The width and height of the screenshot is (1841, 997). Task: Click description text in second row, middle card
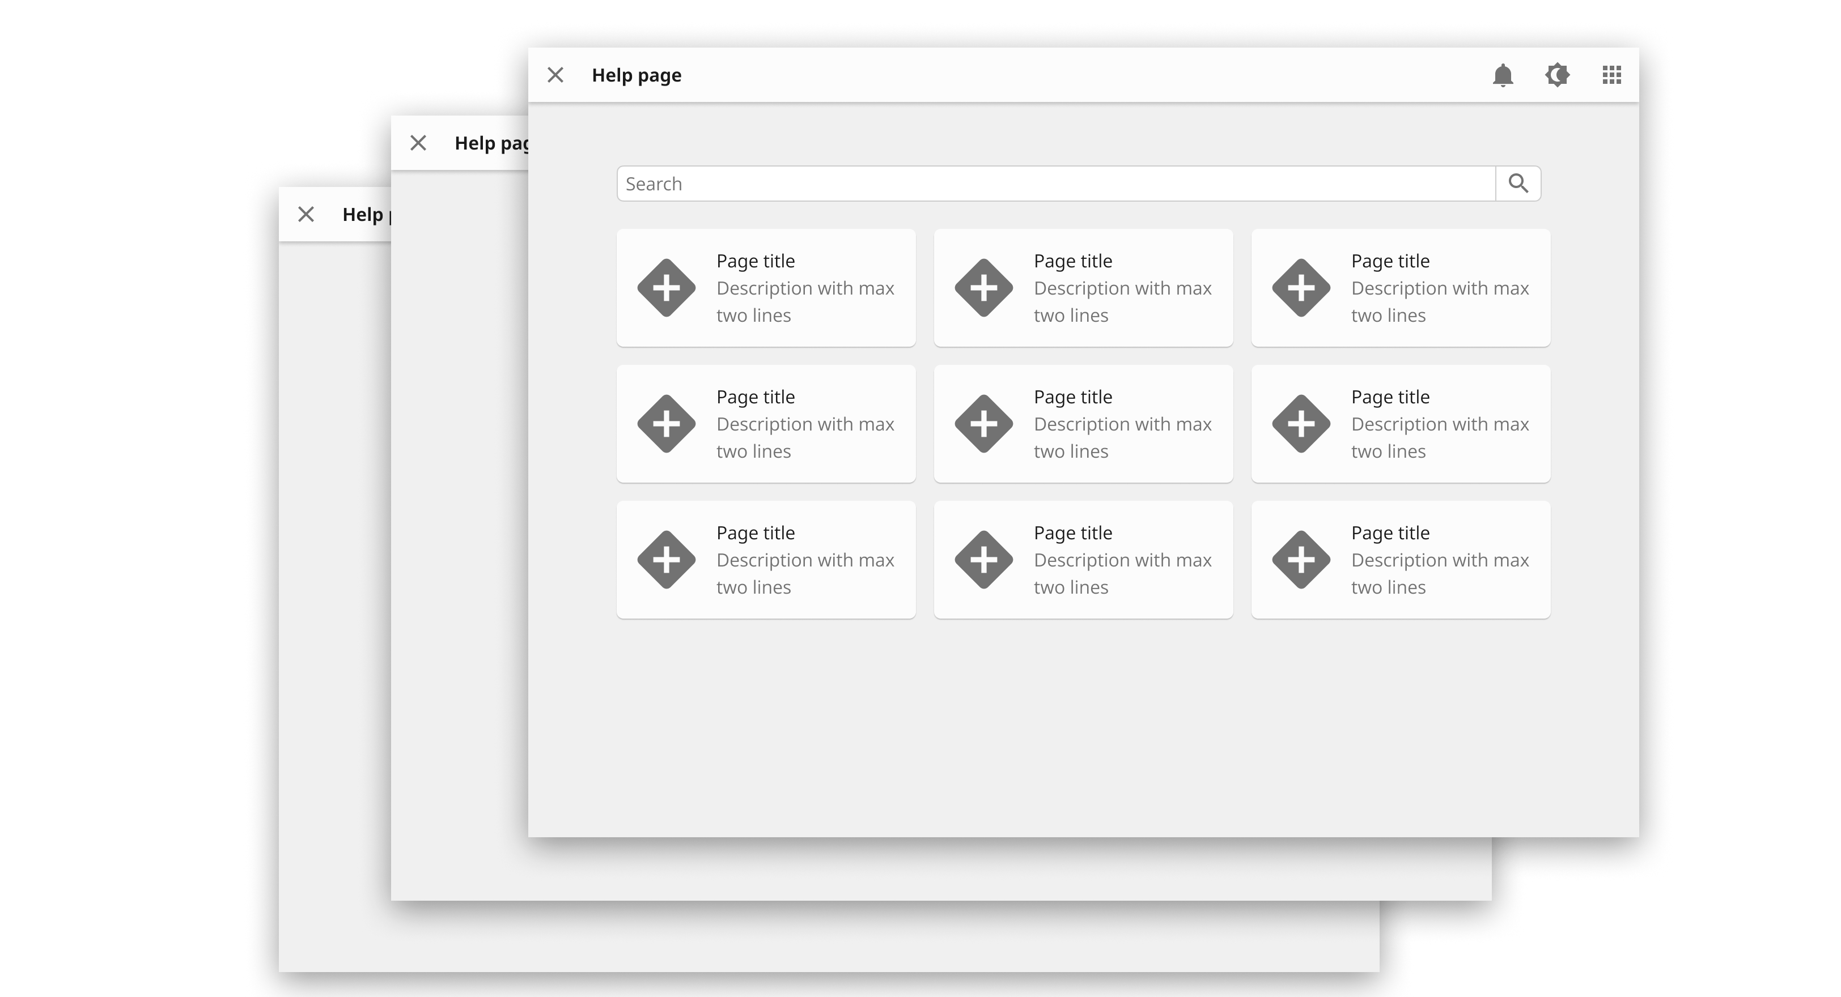tap(1123, 438)
